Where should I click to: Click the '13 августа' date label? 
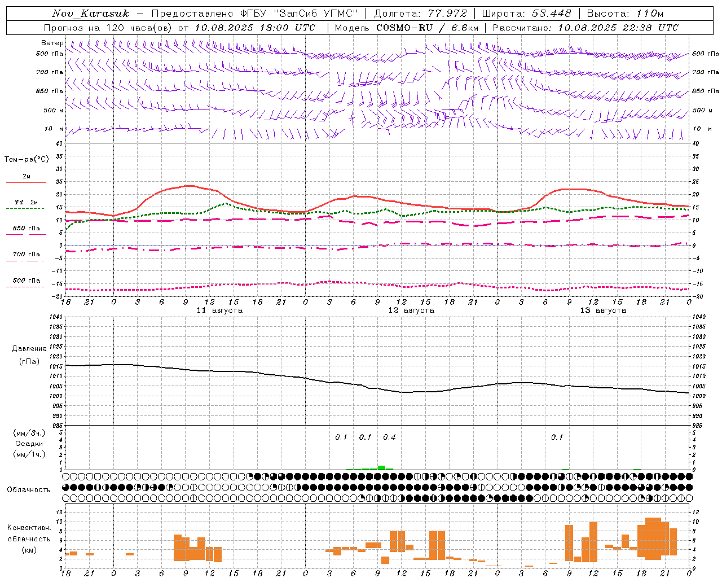(603, 310)
